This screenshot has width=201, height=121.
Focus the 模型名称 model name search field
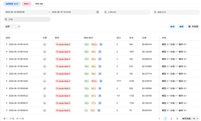[177, 12]
